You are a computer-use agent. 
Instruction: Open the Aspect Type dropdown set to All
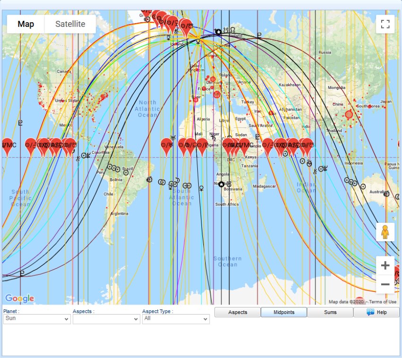tap(175, 319)
